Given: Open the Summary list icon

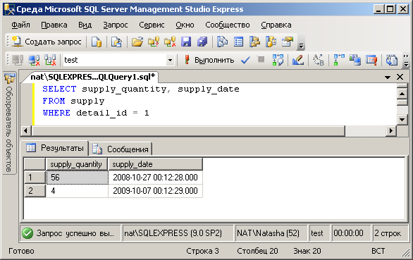Looking at the screenshot, I should tap(238, 42).
